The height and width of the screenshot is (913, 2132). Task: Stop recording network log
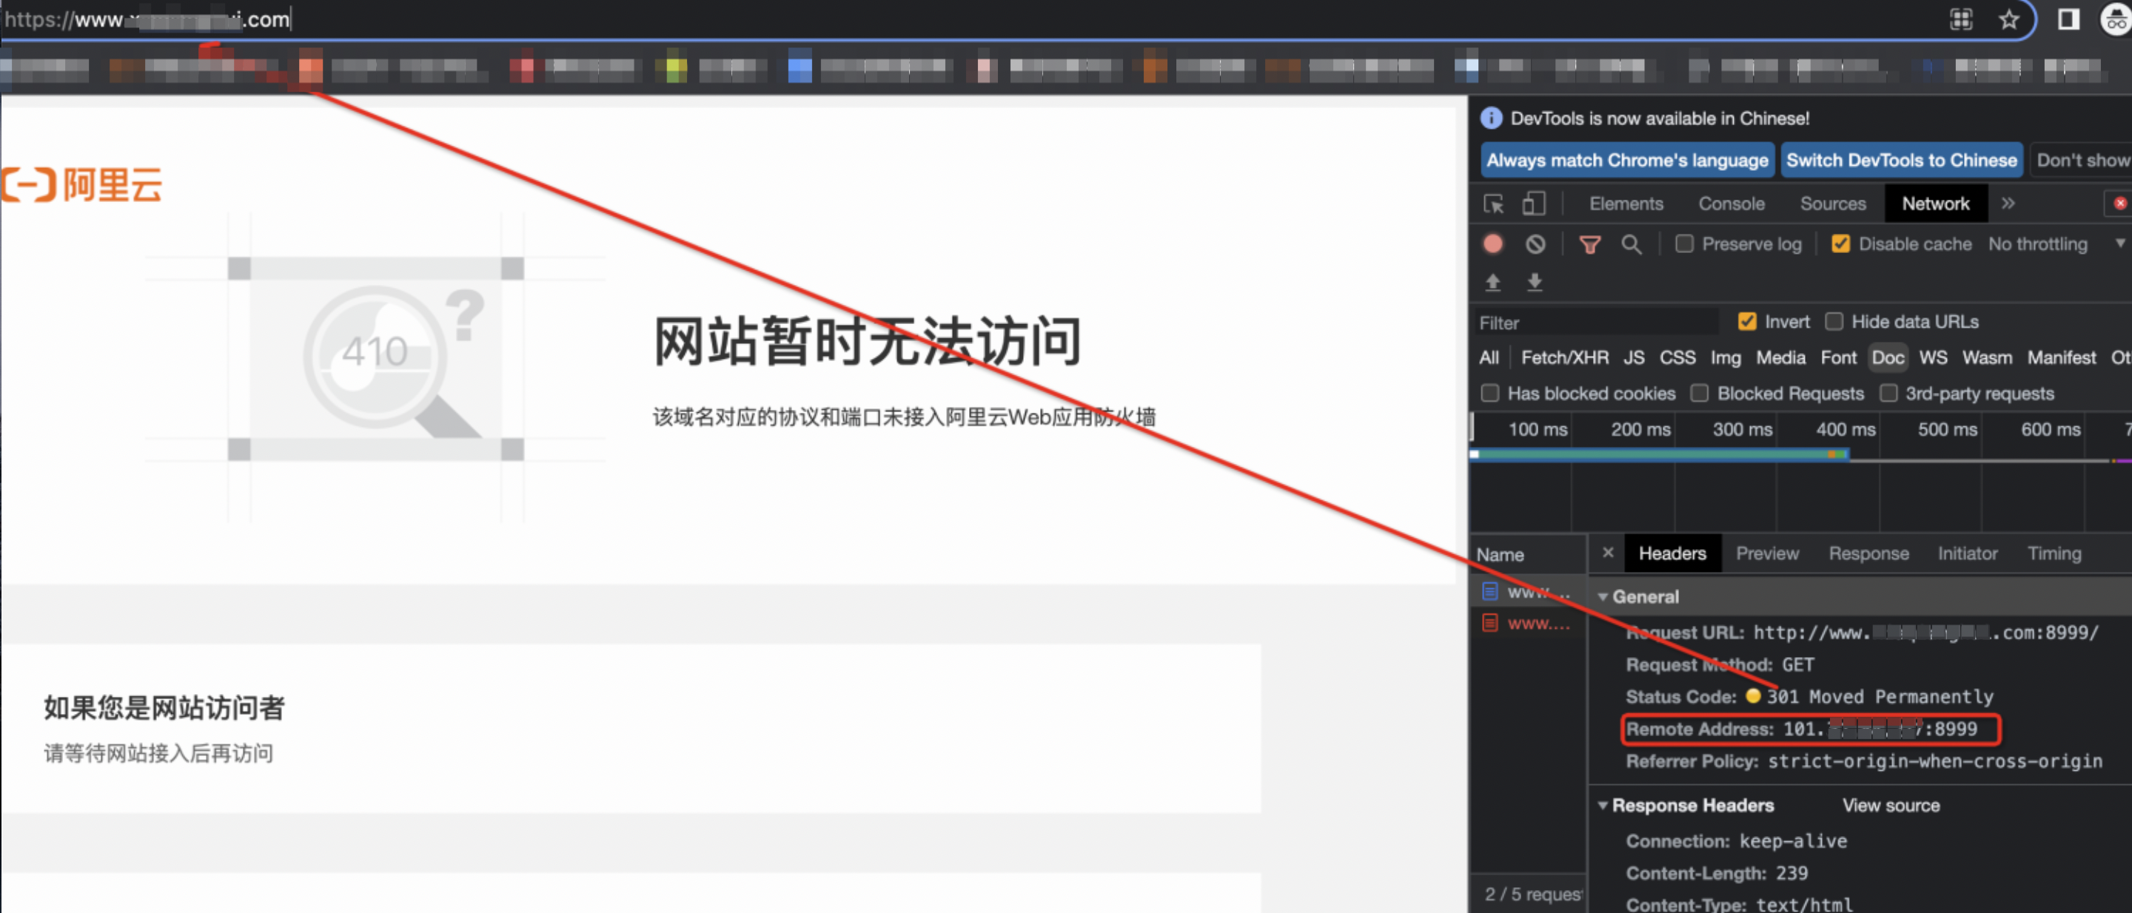pos(1493,244)
